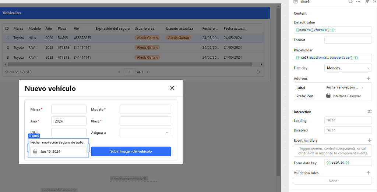Open the three-dot menu for date5
Screen dimensions: 377x192
[358, 1]
